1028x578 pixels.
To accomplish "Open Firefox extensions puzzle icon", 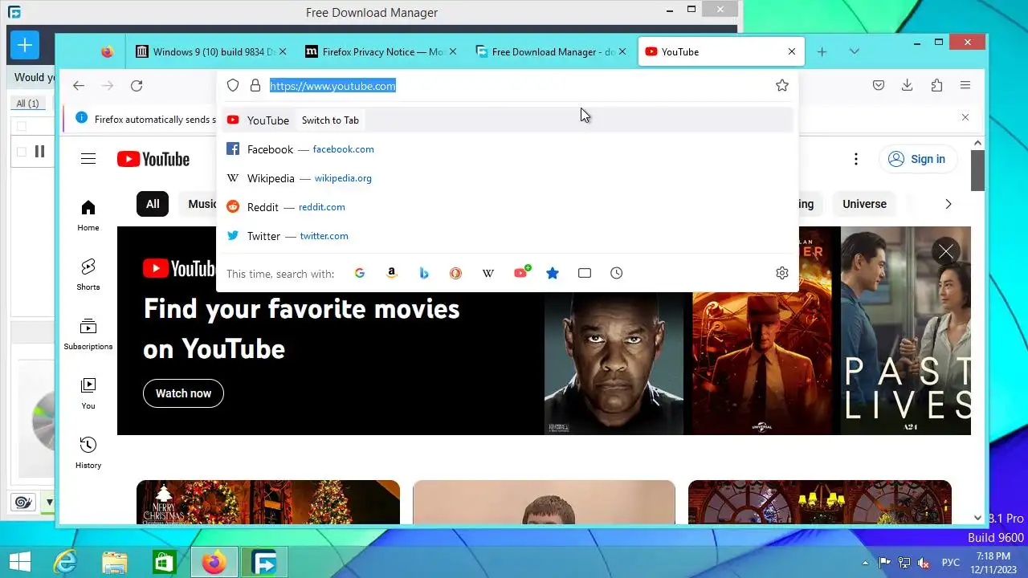I will tap(936, 85).
